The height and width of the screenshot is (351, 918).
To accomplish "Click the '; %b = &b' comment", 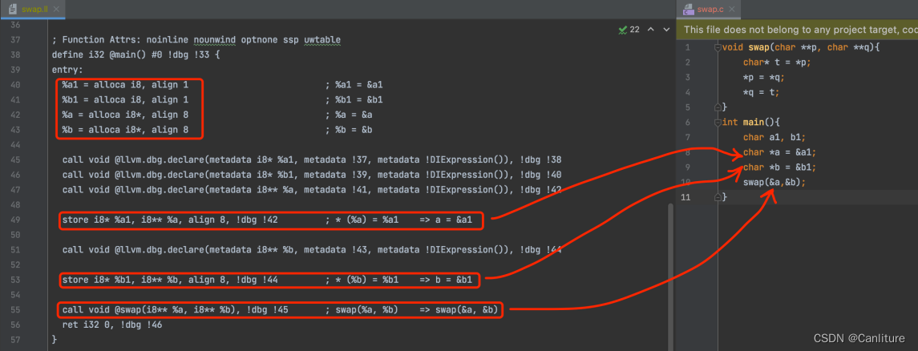I will 349,130.
